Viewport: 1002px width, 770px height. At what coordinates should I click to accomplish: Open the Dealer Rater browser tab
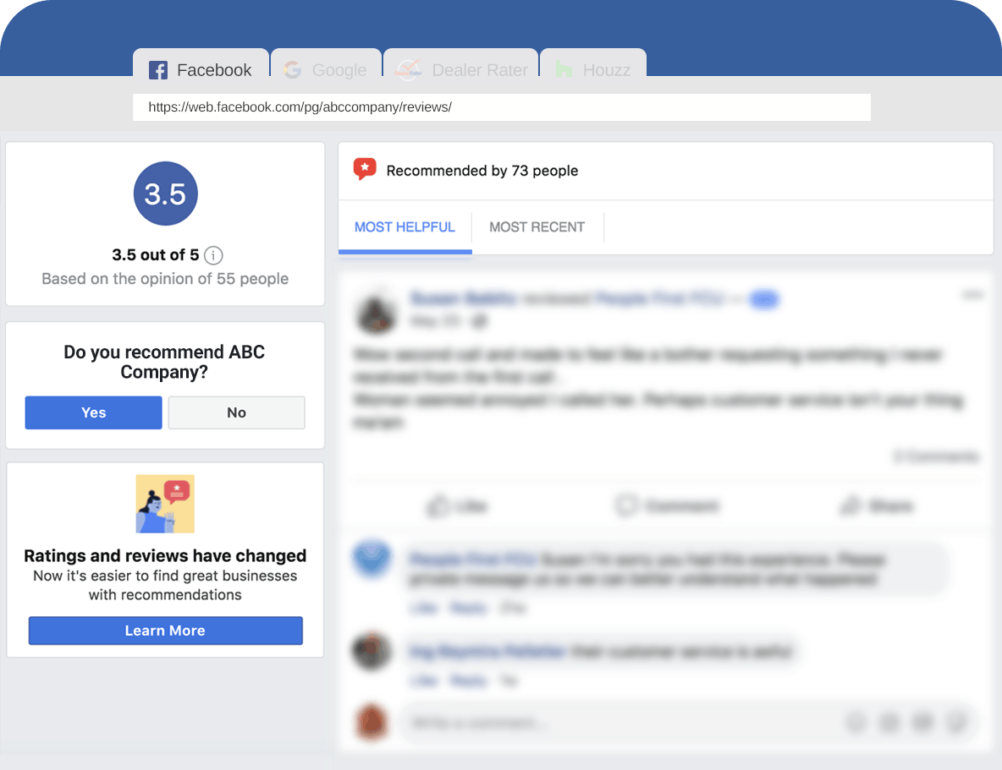click(460, 63)
